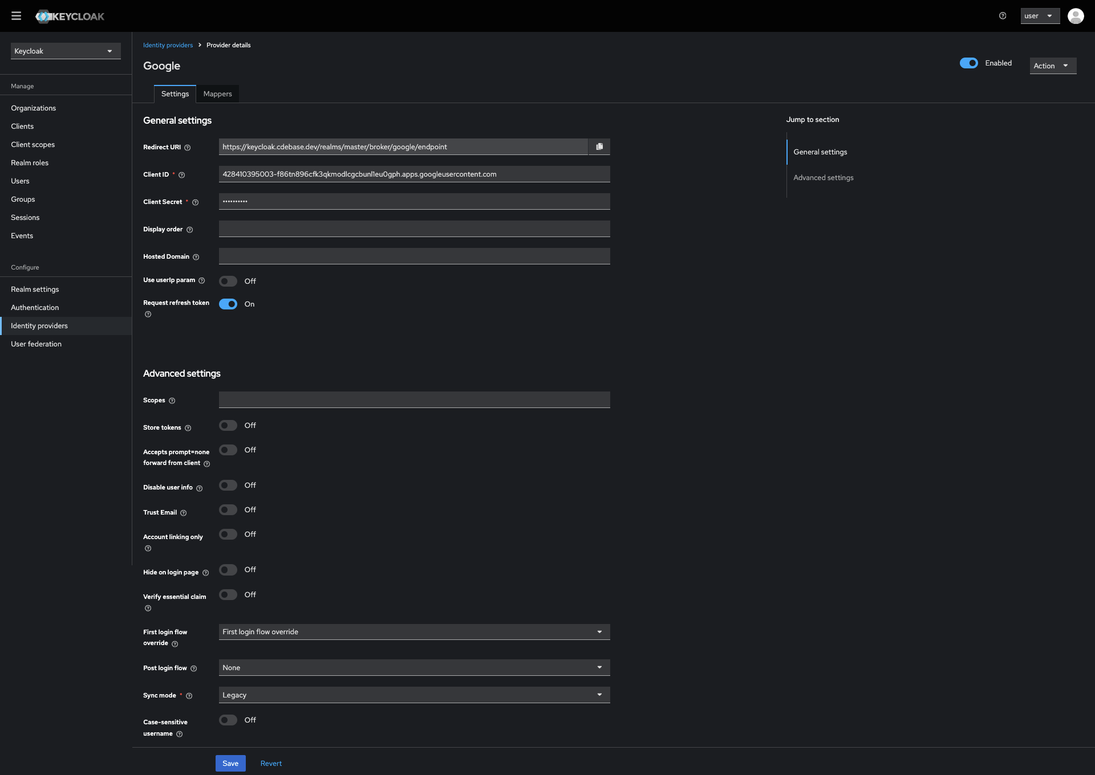The width and height of the screenshot is (1095, 775).
Task: Show help for Display order
Action: tap(190, 230)
